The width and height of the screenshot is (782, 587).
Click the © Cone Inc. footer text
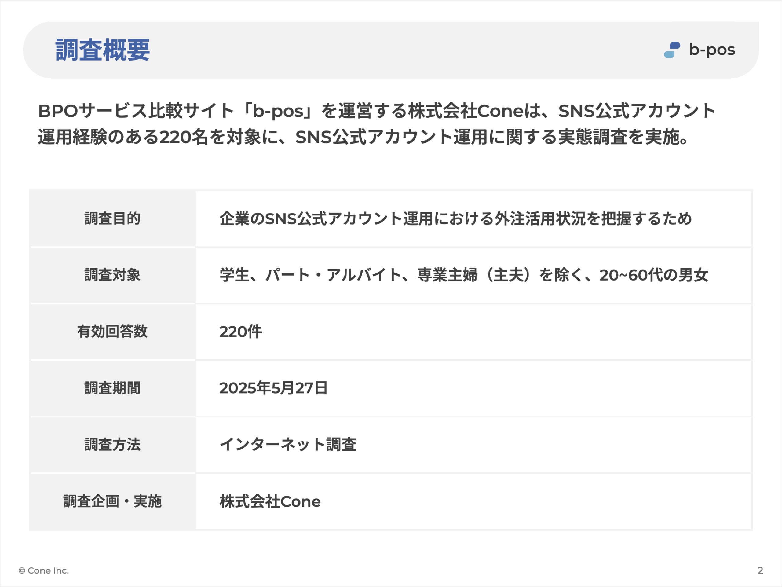point(44,570)
